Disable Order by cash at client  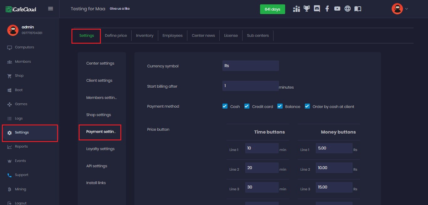tap(307, 106)
